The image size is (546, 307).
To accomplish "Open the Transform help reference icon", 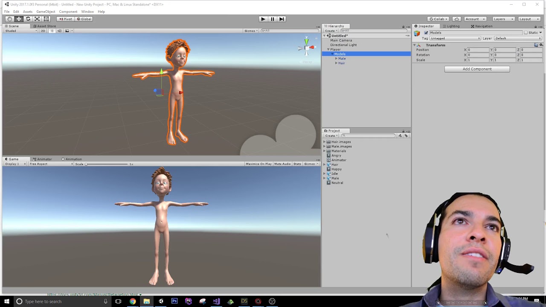I will tap(536, 45).
